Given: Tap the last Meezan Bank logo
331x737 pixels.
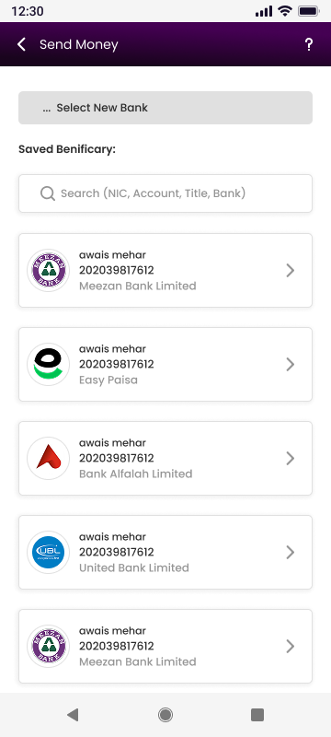Looking at the screenshot, I should pos(49,647).
